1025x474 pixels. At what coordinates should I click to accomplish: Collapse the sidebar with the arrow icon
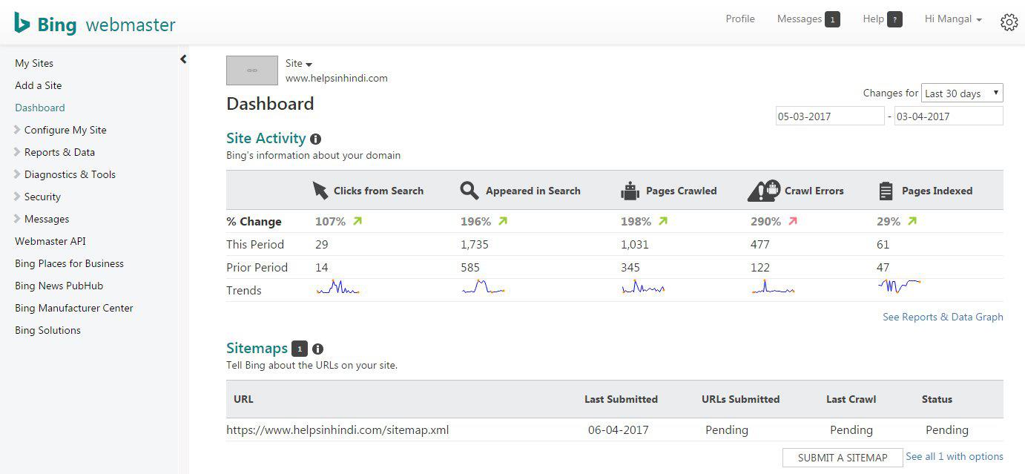click(183, 59)
